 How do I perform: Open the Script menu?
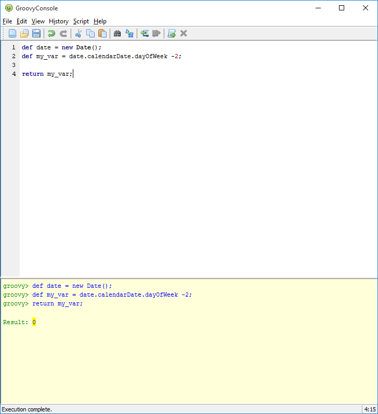tap(81, 21)
